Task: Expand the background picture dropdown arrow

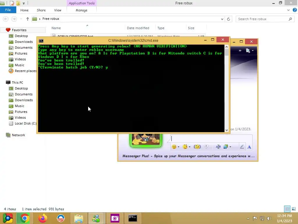Action: click(x=230, y=147)
